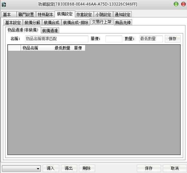Click the green circle window button
The image size is (187, 173).
tap(176, 4)
